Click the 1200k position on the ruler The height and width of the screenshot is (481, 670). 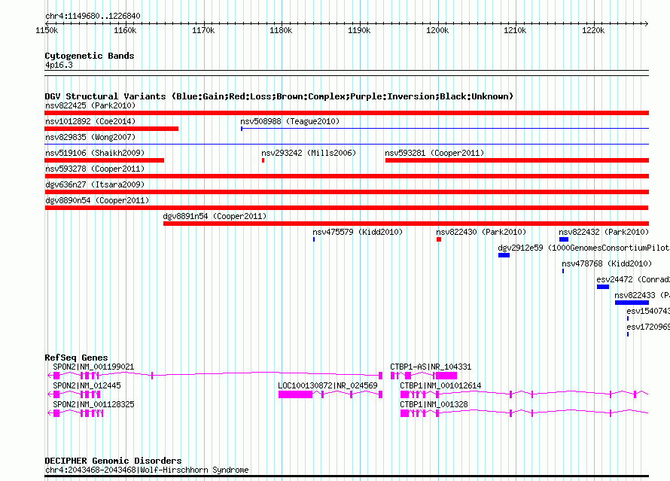437,30
